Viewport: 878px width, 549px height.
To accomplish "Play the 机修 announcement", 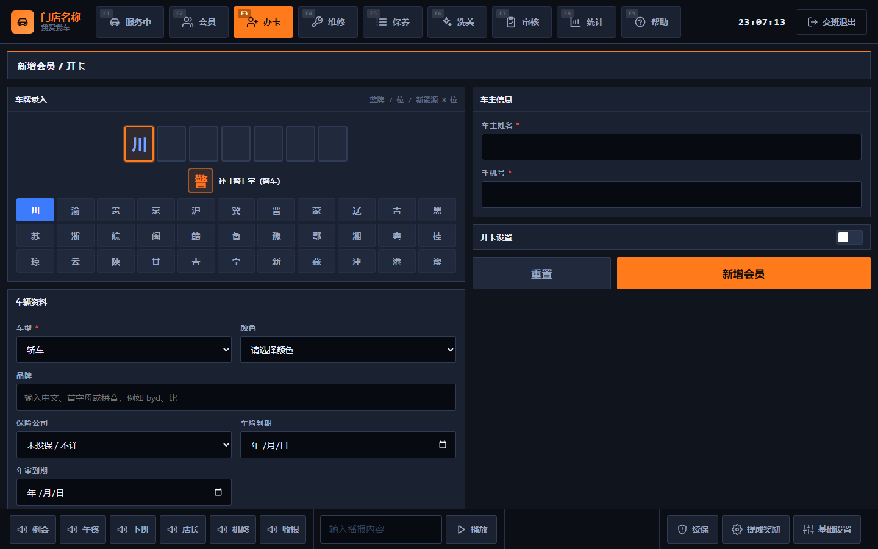I will tap(233, 529).
